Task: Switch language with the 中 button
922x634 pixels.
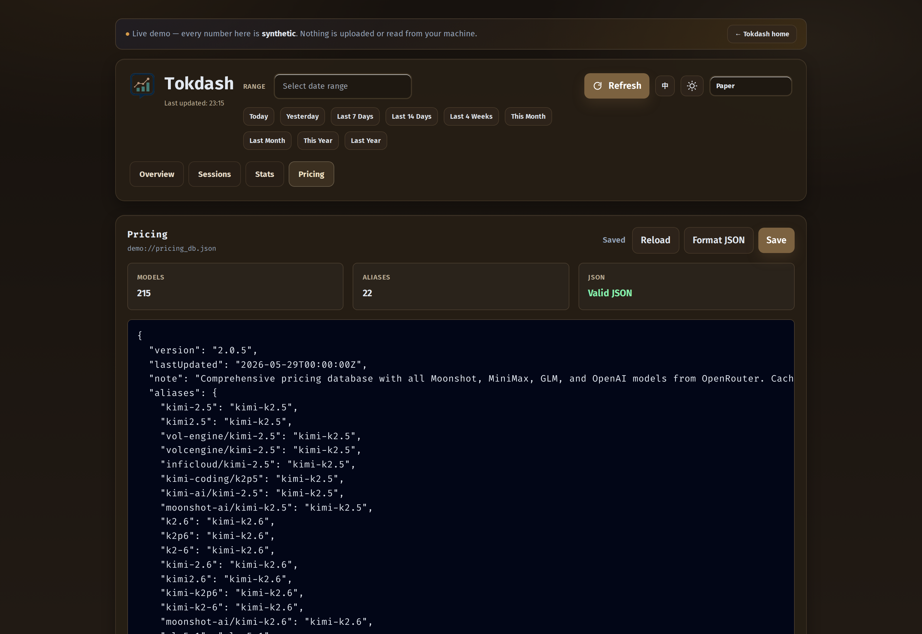Action: (665, 86)
